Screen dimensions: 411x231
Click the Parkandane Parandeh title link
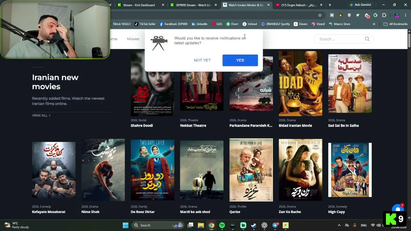(251, 125)
